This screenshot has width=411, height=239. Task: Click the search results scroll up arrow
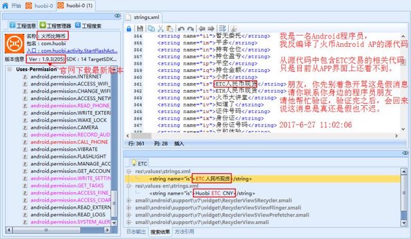click(x=404, y=172)
